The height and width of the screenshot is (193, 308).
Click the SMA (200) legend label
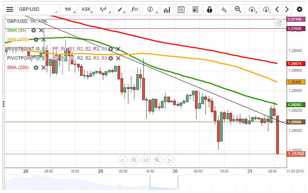point(18,68)
